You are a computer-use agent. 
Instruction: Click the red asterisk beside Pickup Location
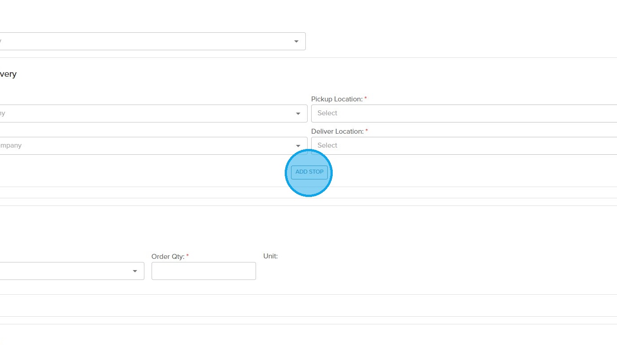tap(365, 98)
